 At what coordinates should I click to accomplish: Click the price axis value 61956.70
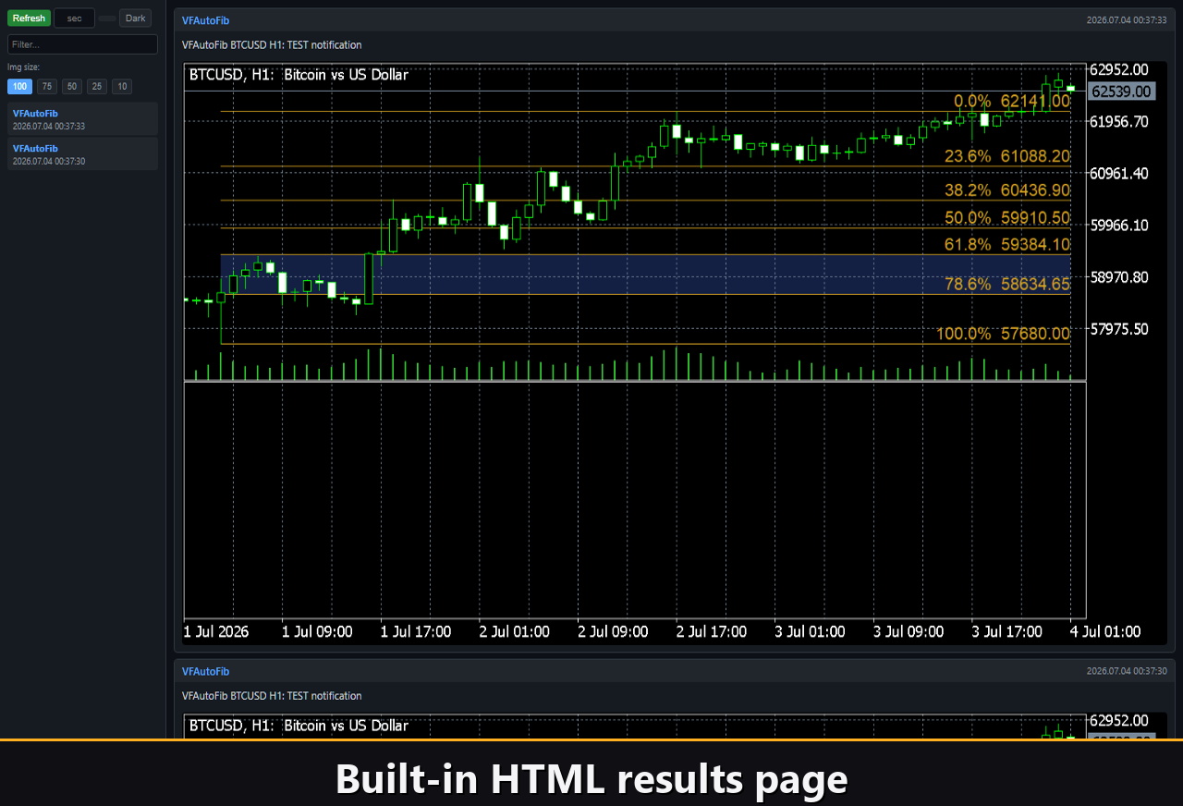point(1120,121)
